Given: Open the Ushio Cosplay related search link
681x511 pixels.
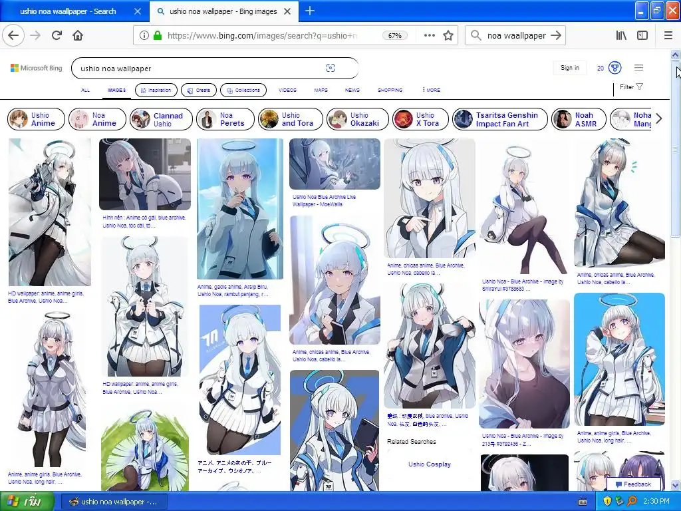Looking at the screenshot, I should pos(430,464).
